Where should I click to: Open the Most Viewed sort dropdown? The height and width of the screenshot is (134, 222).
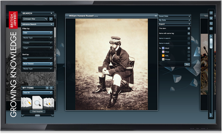click(38, 64)
